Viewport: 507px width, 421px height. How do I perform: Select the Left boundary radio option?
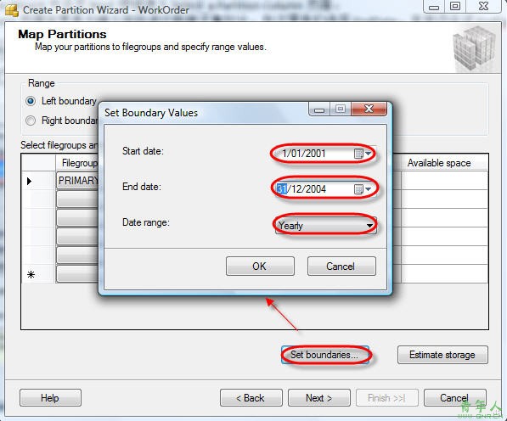(31, 101)
